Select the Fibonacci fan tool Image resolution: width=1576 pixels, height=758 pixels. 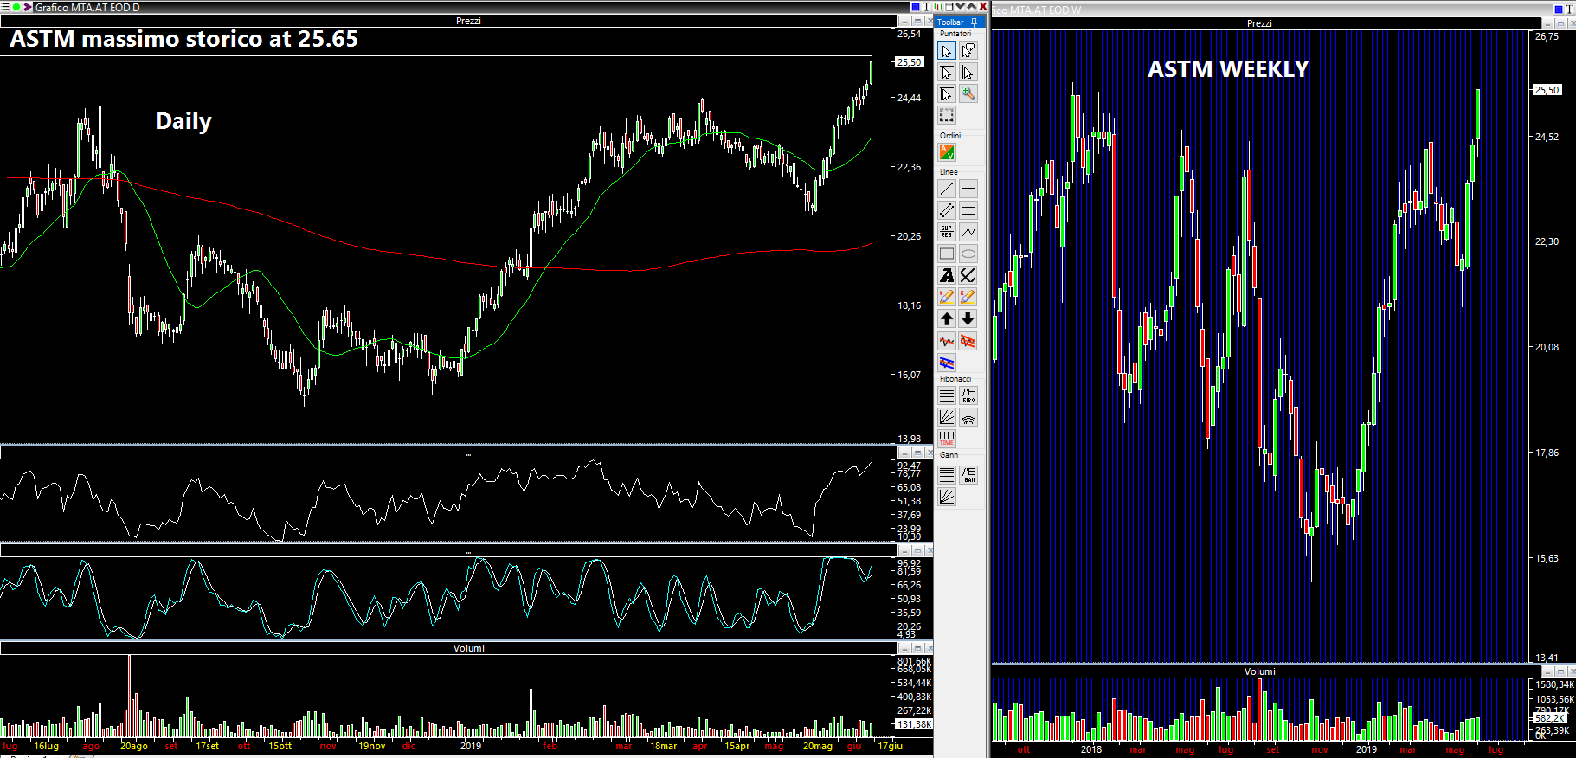coord(947,417)
